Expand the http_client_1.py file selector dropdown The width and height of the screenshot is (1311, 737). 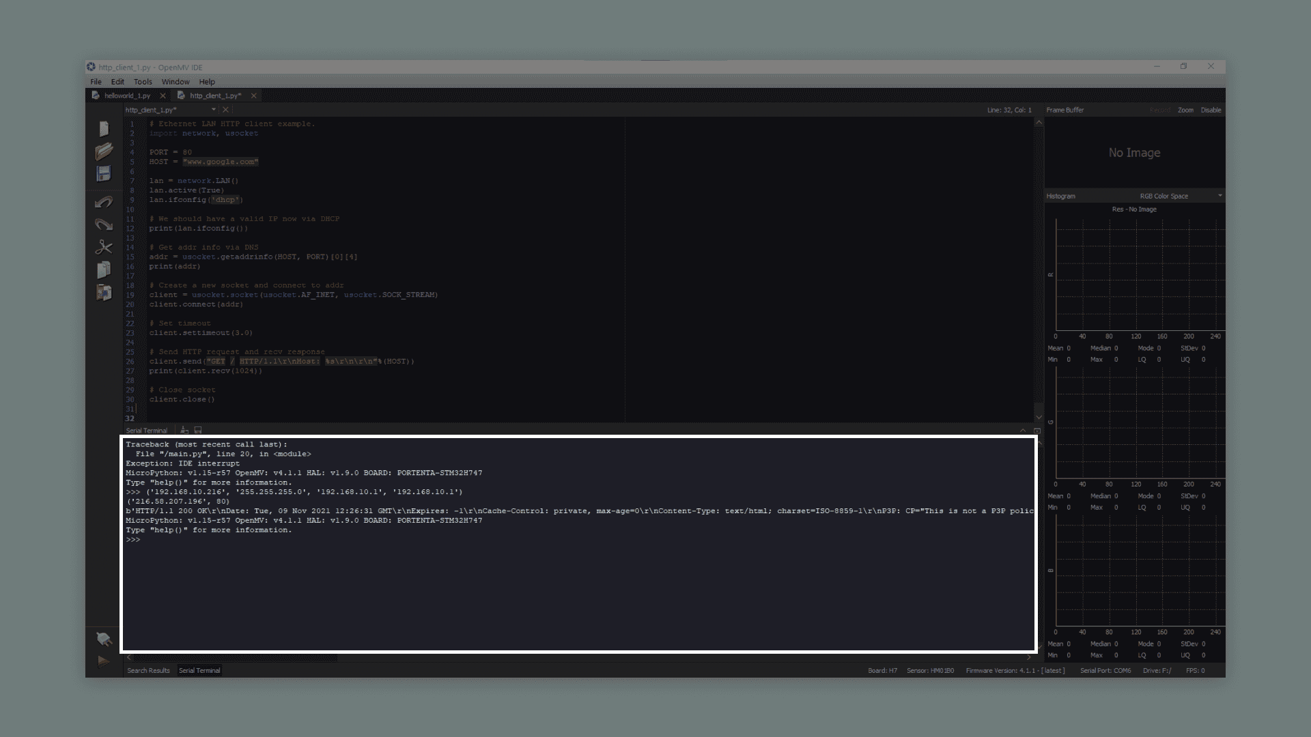click(214, 109)
